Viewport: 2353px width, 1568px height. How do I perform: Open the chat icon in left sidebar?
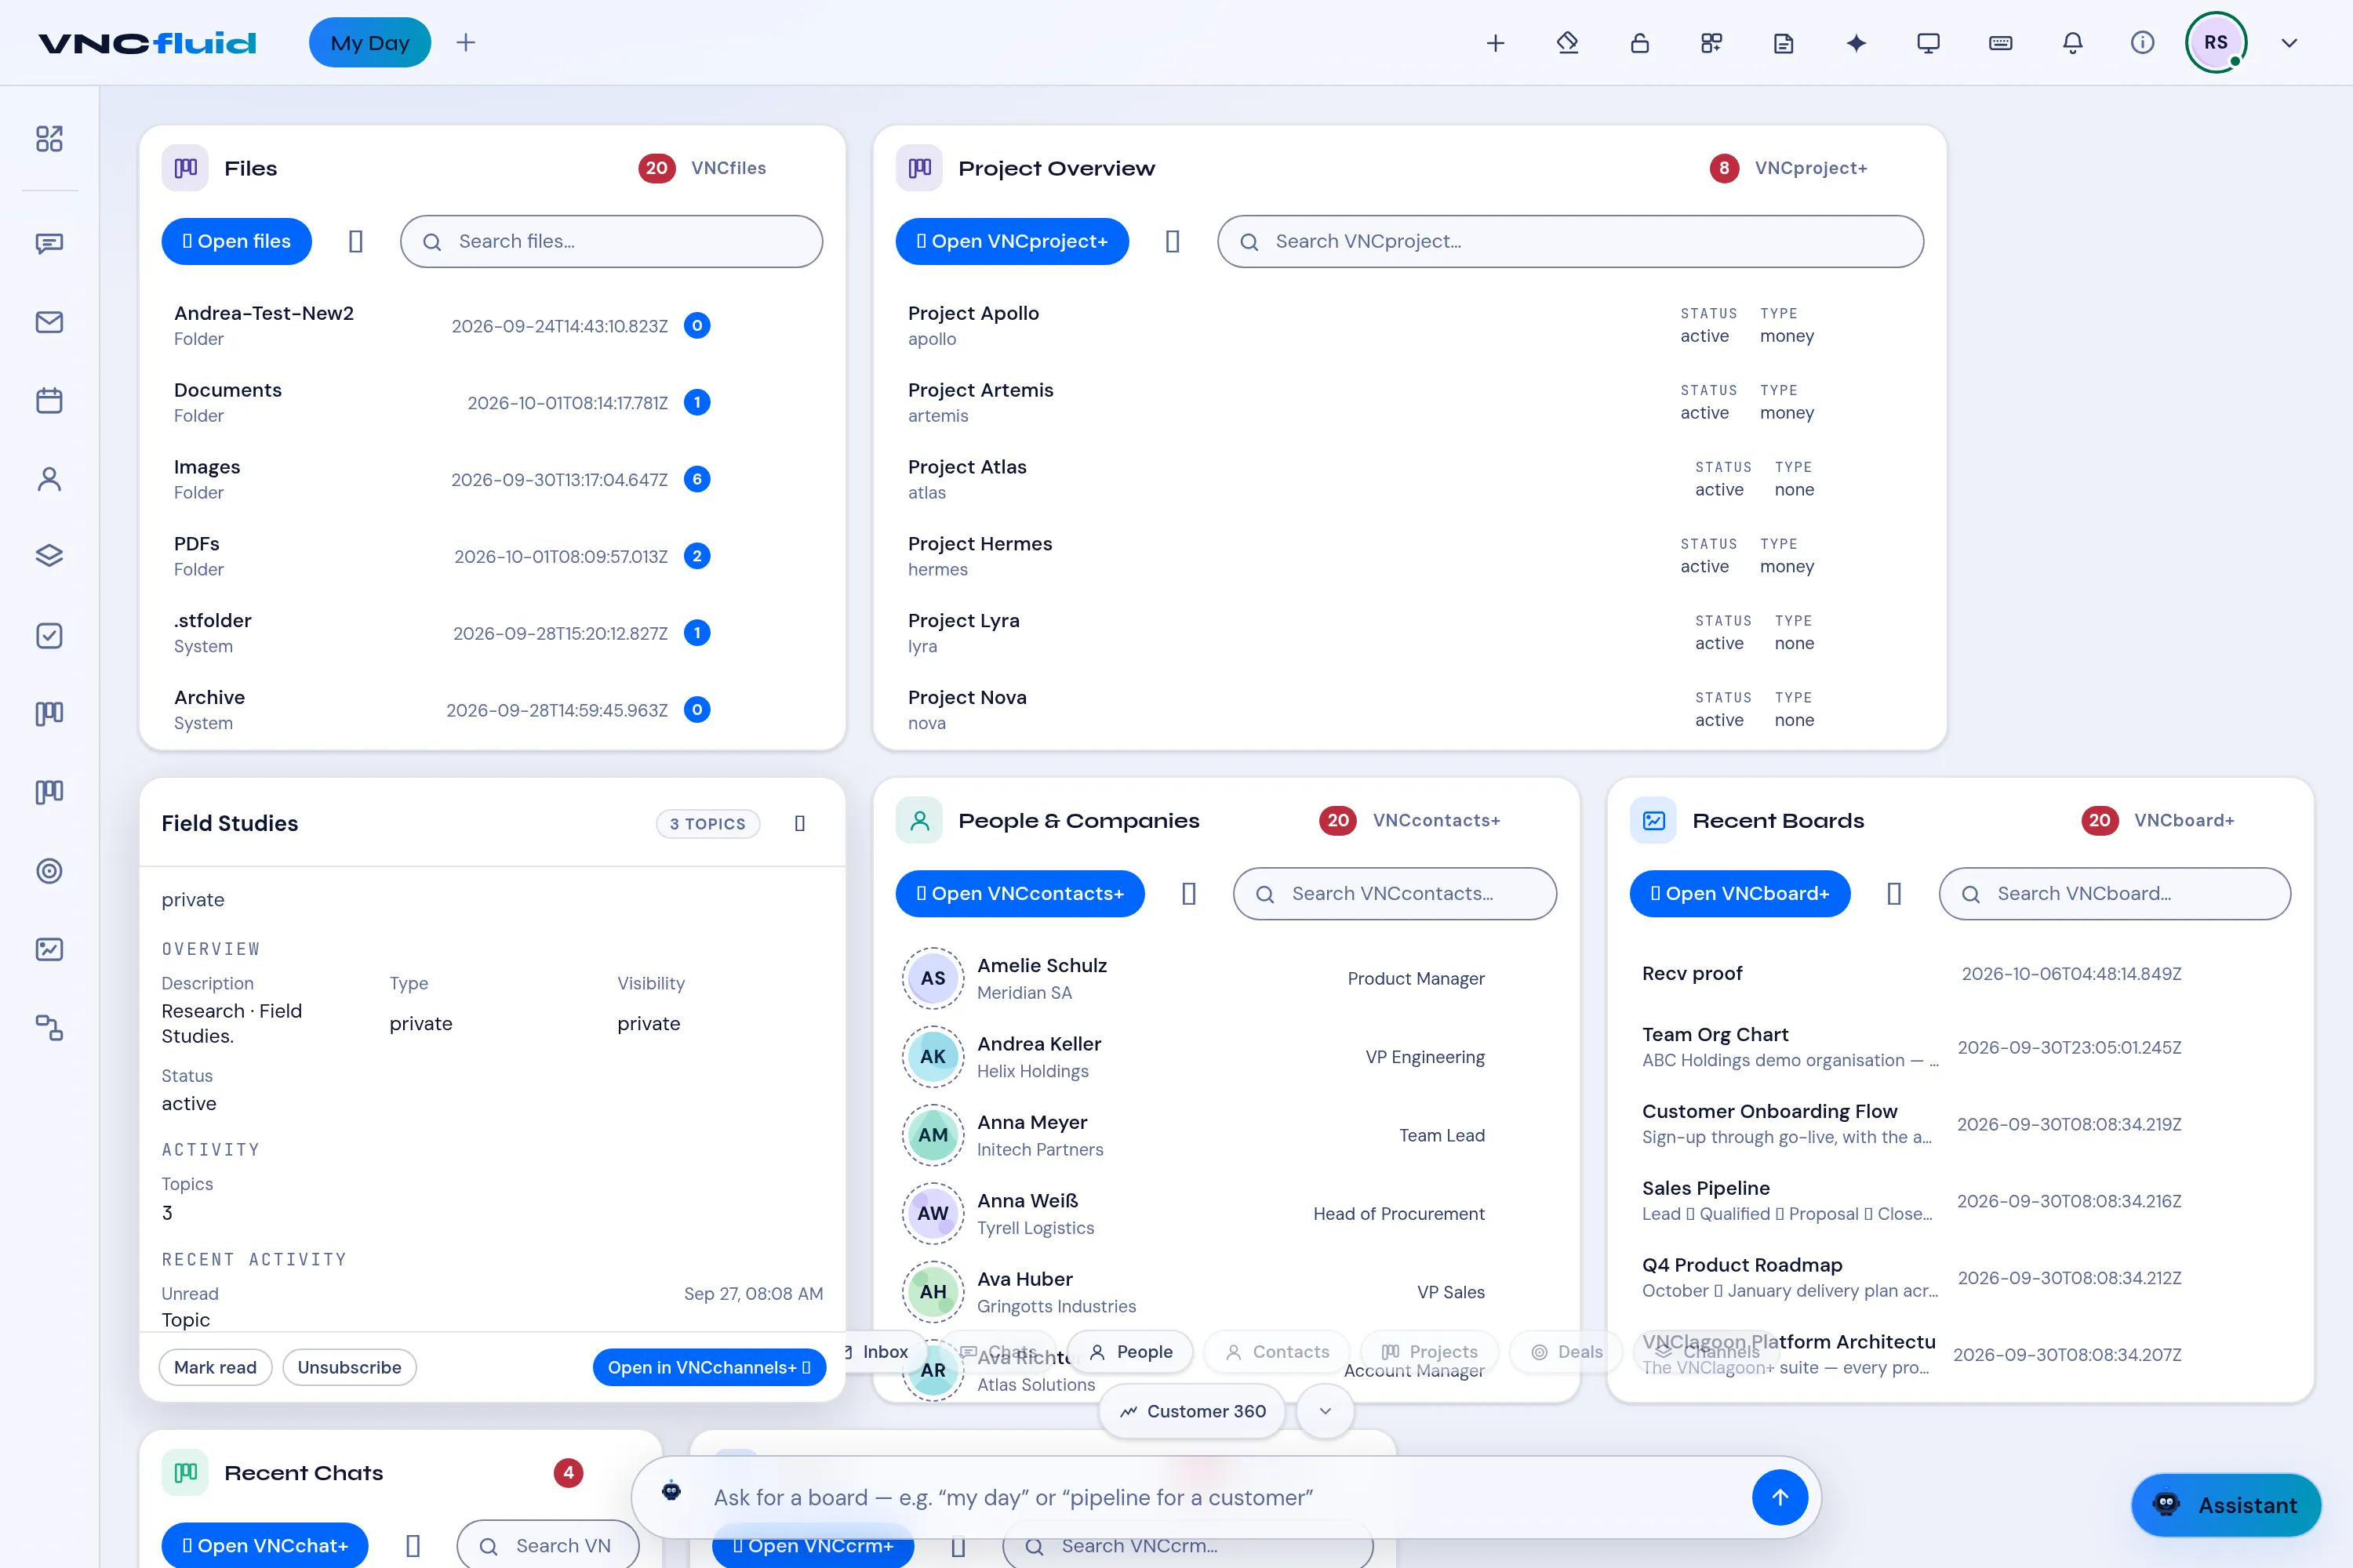pyautogui.click(x=49, y=243)
